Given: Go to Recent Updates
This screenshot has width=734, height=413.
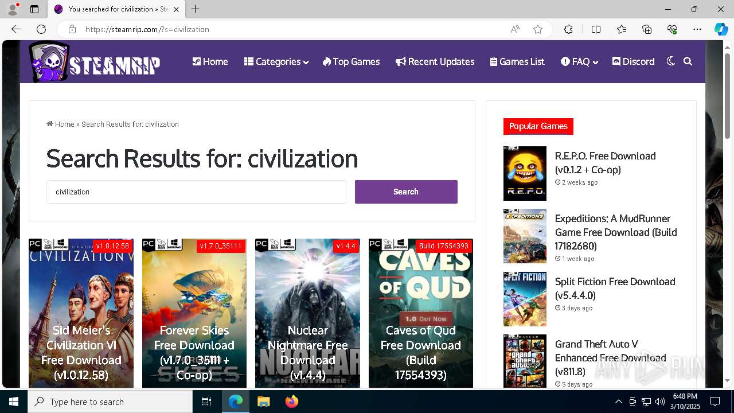Looking at the screenshot, I should [x=435, y=61].
